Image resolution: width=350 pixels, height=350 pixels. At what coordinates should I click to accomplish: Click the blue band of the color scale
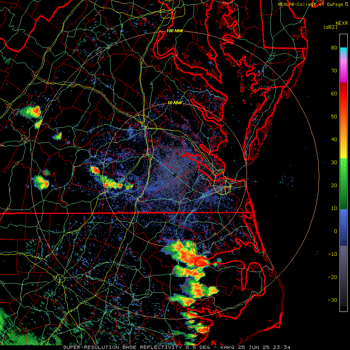pyautogui.click(x=343, y=227)
